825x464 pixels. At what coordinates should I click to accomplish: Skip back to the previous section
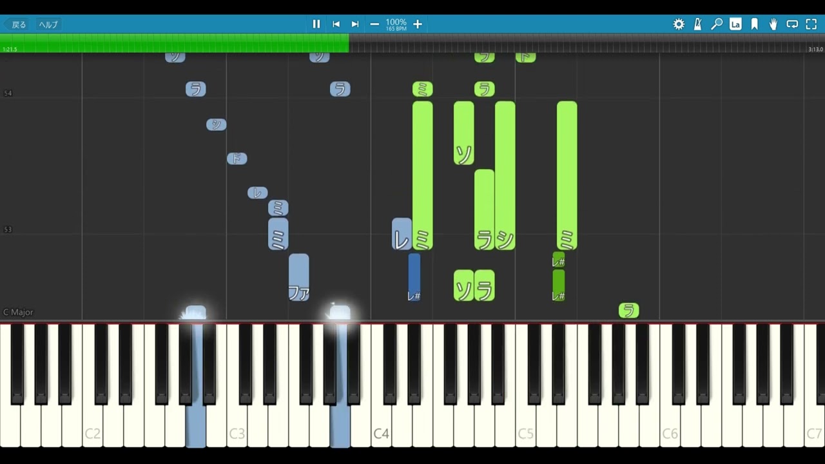(336, 24)
